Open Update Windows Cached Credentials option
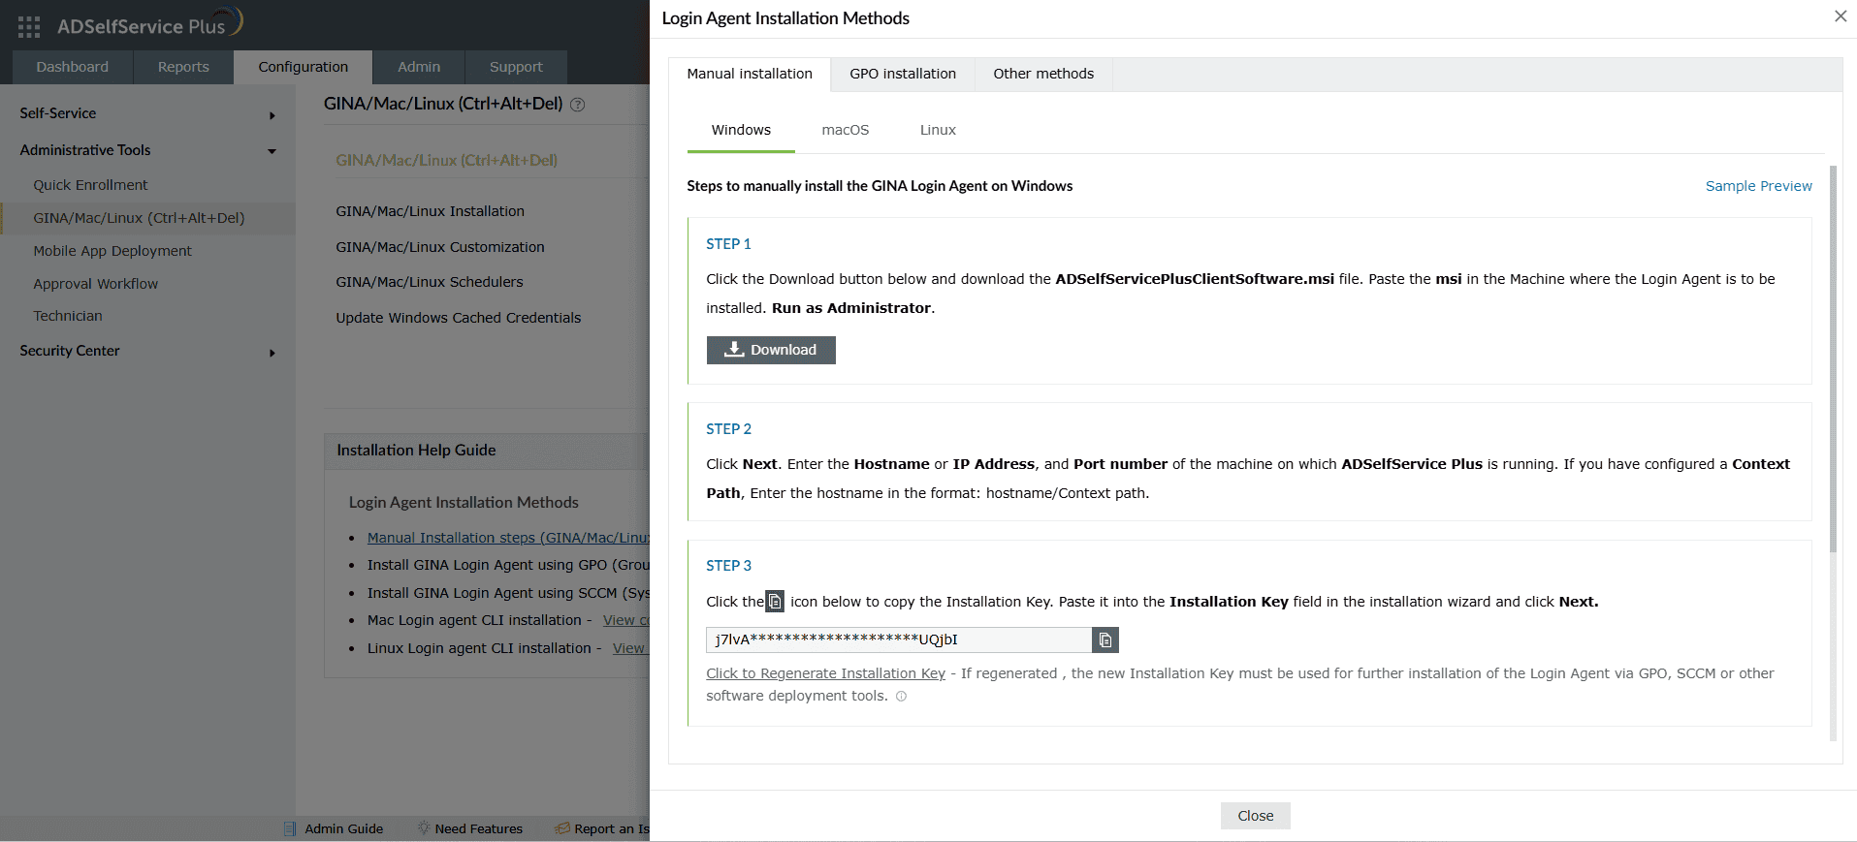 (459, 318)
